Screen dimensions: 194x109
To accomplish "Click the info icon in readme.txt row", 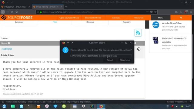I will 139,49.
